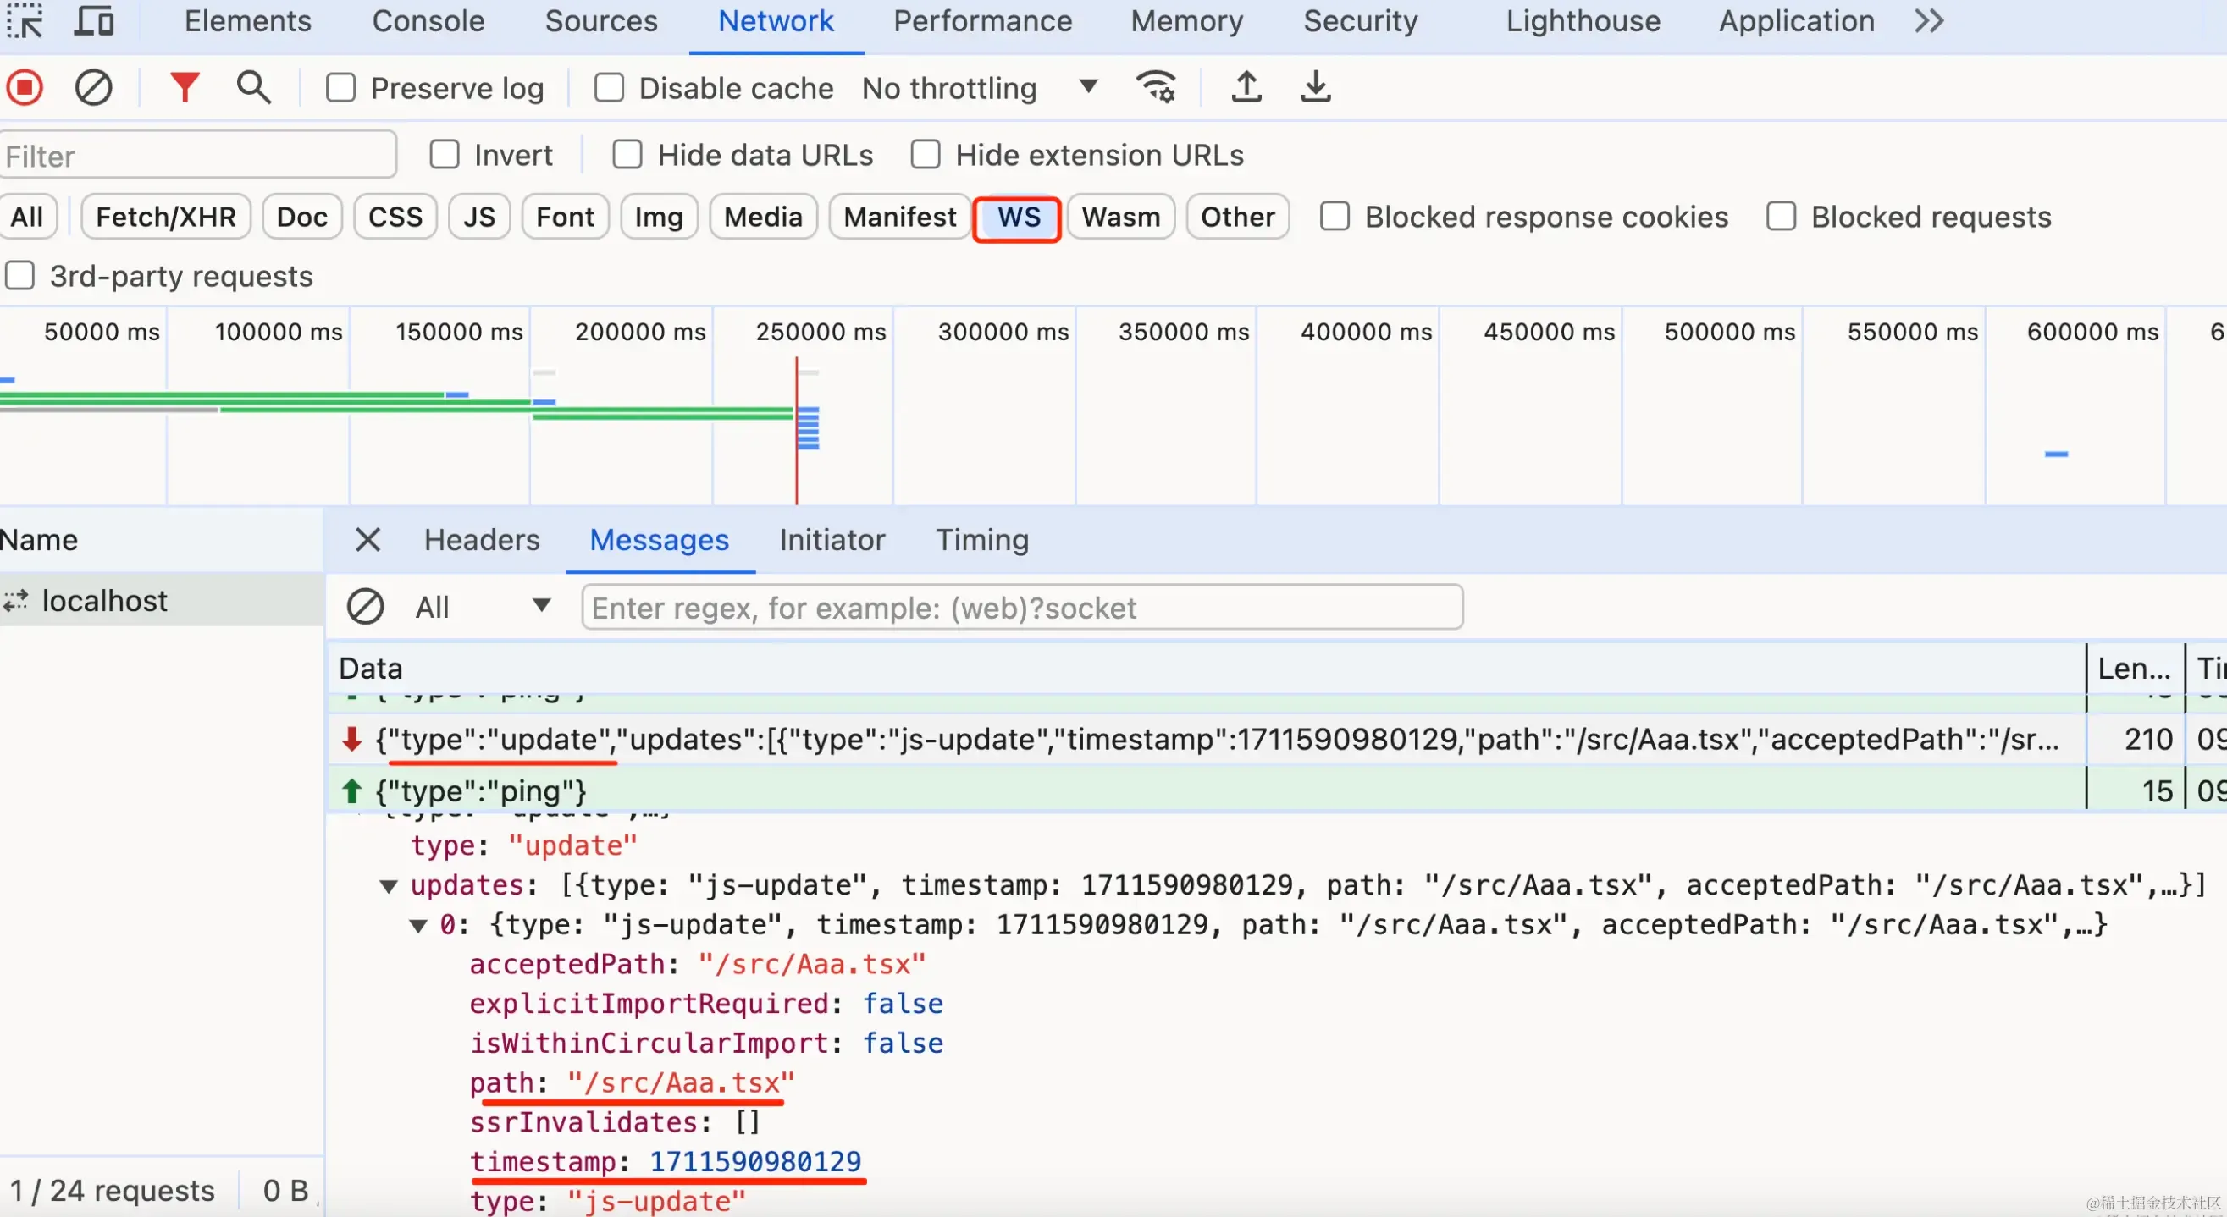
Task: Collapse the index 0 object node
Action: pyautogui.click(x=418, y=926)
